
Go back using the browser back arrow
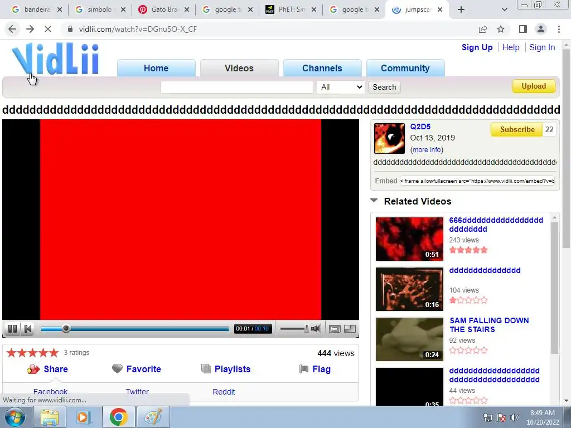tap(12, 29)
